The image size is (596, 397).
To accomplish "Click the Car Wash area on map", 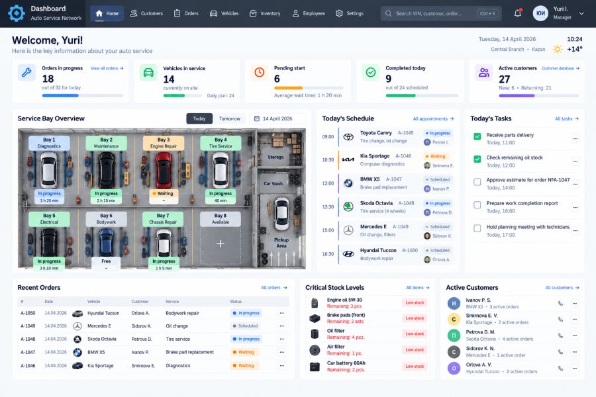I will click(x=273, y=183).
